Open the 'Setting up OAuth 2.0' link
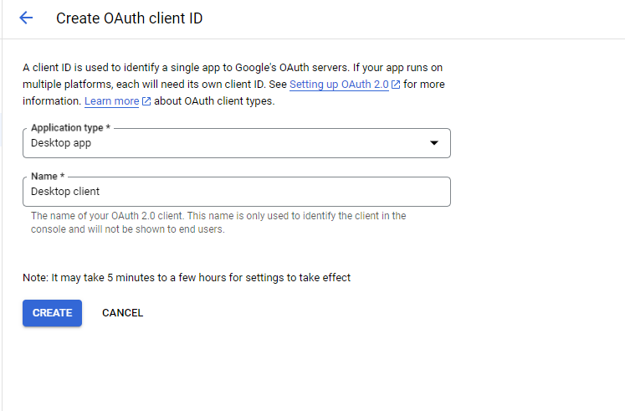Image resolution: width=625 pixels, height=411 pixels. pyautogui.click(x=339, y=85)
